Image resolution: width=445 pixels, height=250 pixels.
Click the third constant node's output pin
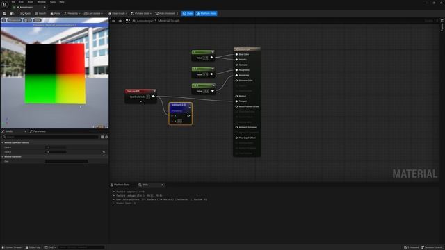(213, 91)
